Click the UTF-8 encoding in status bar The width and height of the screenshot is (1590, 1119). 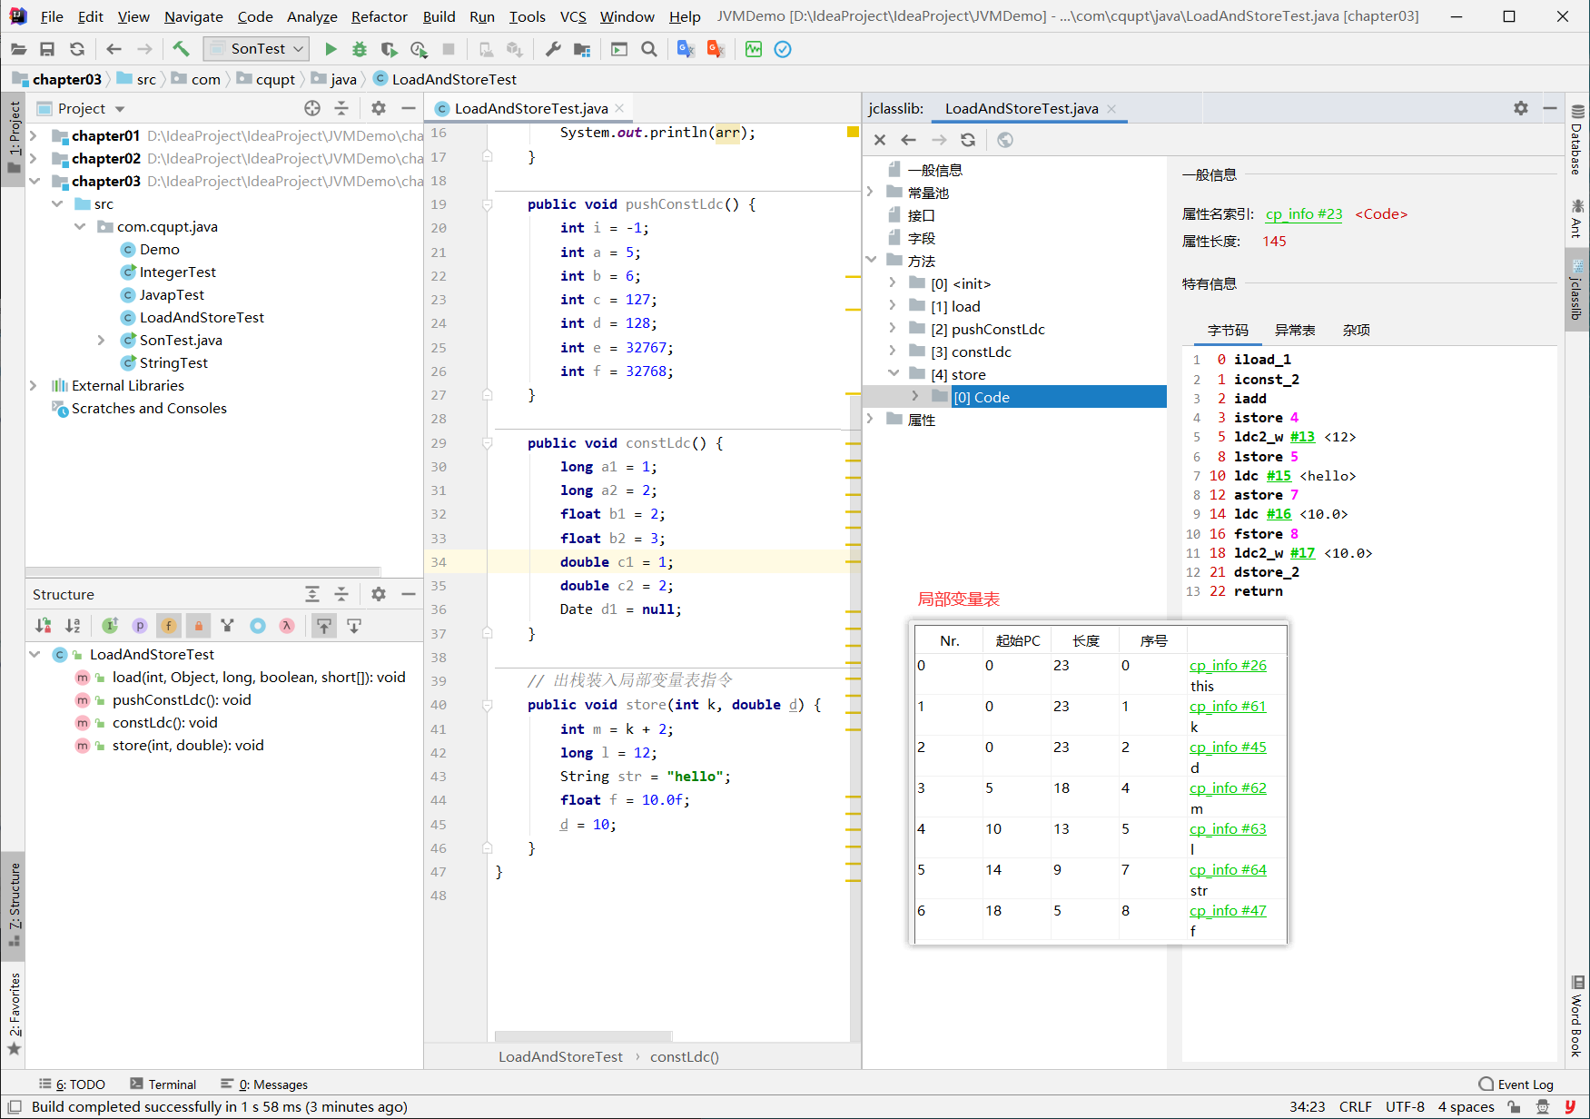(x=1405, y=1106)
